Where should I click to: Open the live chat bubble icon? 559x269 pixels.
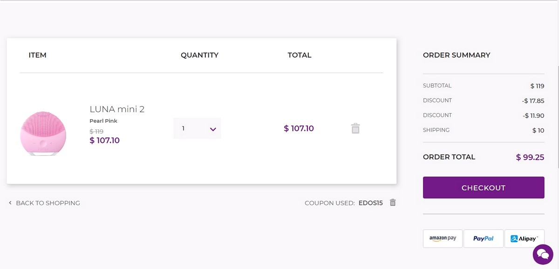point(543,254)
